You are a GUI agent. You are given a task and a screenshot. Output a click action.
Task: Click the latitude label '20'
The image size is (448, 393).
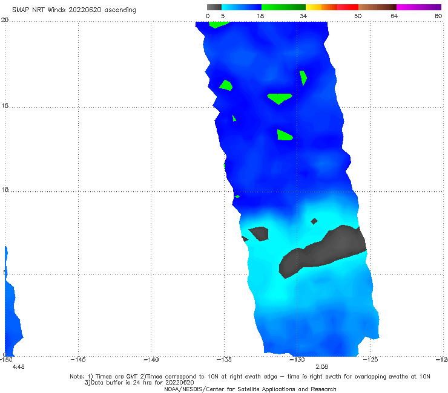[x=5, y=20]
